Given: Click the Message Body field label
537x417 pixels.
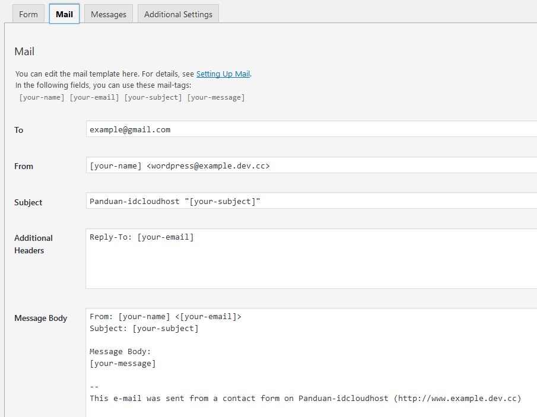Looking at the screenshot, I should [40, 318].
